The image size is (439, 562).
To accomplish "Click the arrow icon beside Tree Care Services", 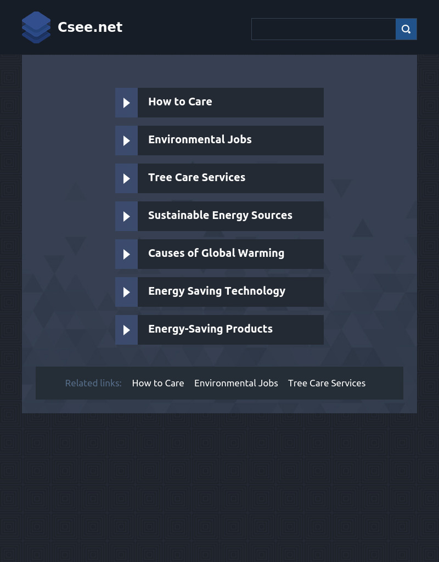I will pyautogui.click(x=127, y=178).
